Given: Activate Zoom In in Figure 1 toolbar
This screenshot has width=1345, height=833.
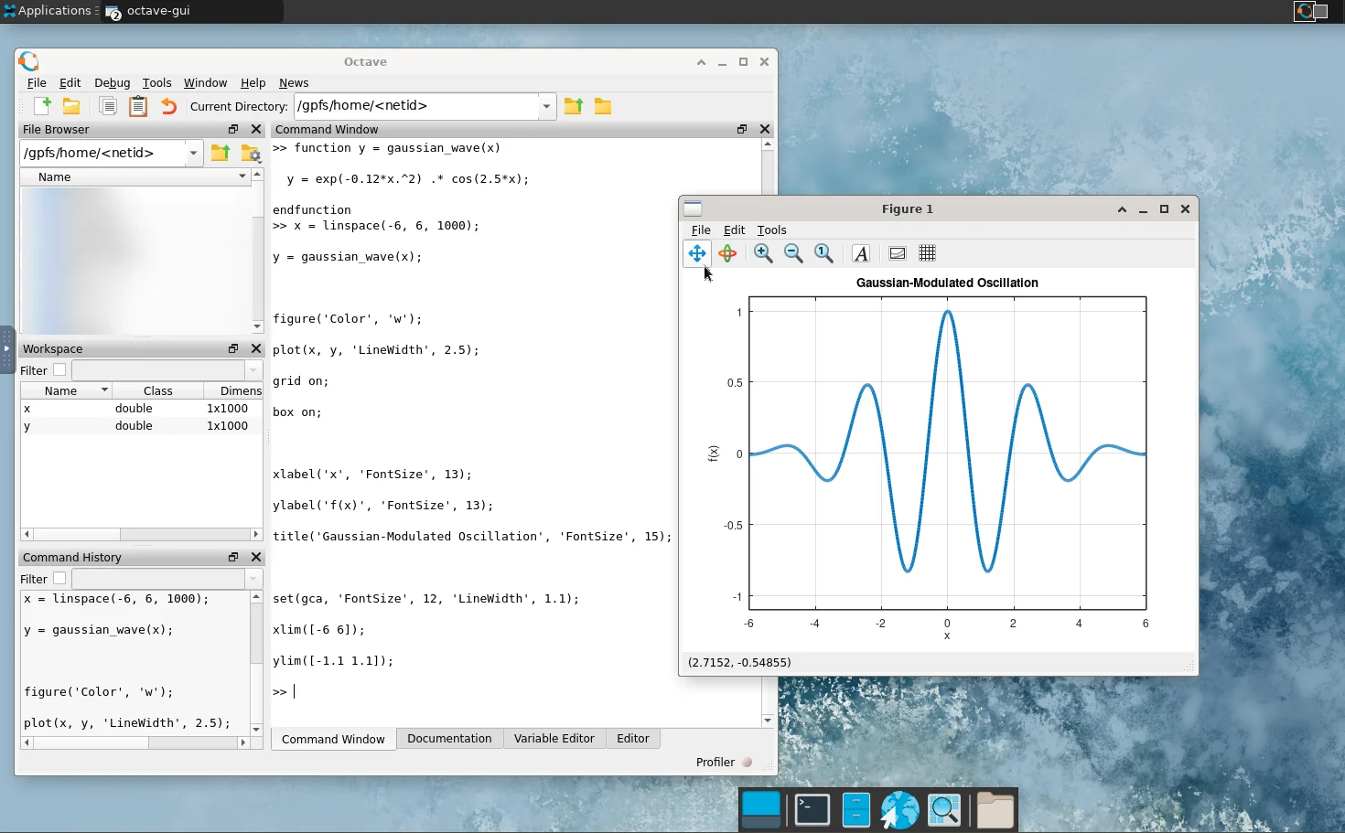Looking at the screenshot, I should [763, 253].
